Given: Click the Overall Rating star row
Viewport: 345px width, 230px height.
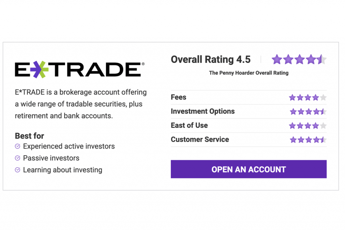Looking at the screenshot, I should (299, 60).
